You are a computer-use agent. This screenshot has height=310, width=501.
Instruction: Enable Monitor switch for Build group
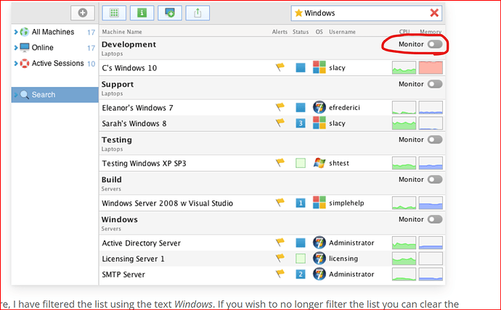[x=435, y=180]
